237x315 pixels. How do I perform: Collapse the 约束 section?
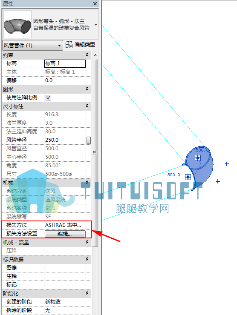click(87, 54)
